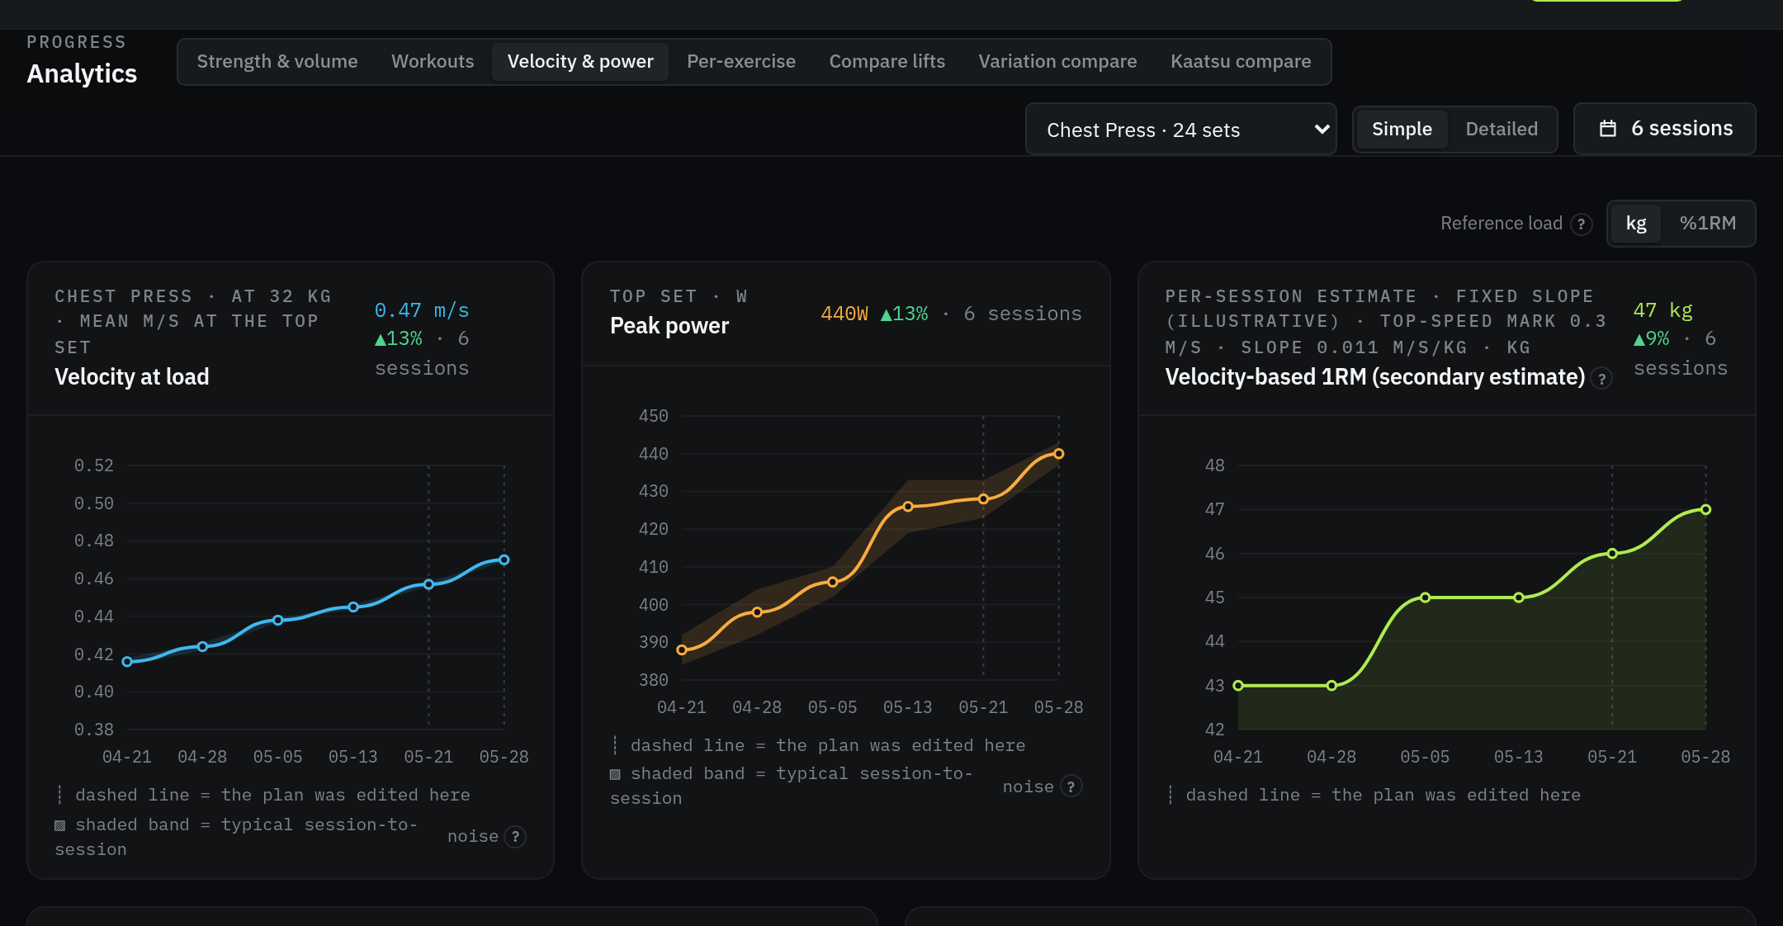Click the 04-21 point on Velocity chart
Image resolution: width=1783 pixels, height=926 pixels.
tap(127, 662)
